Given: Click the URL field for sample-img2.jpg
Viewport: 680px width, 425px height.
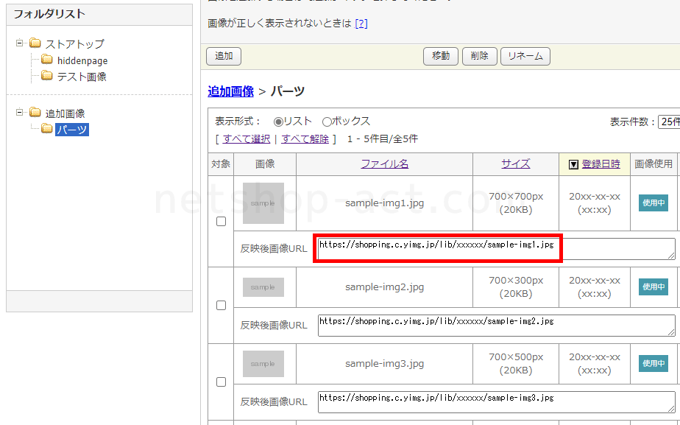Looking at the screenshot, I should click(496, 326).
